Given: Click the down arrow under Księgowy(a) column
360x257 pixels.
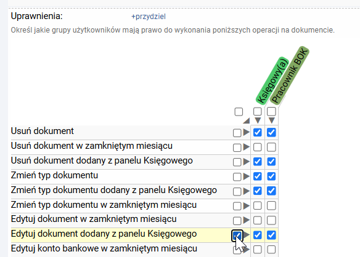Looking at the screenshot, I should 258,121.
